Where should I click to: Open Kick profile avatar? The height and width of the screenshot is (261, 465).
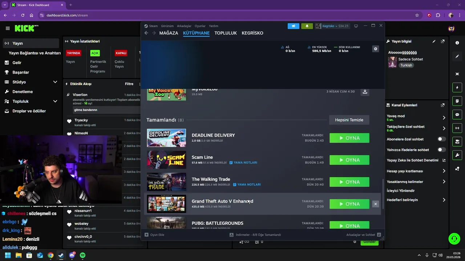point(451,28)
